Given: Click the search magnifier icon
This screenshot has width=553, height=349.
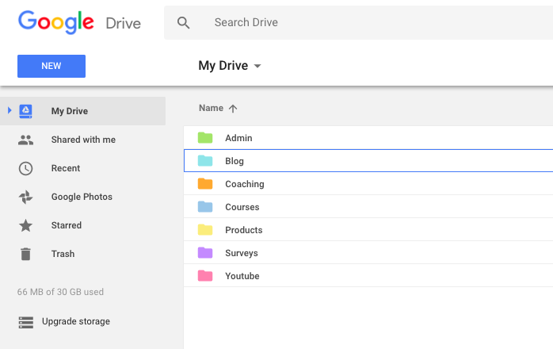Looking at the screenshot, I should [x=183, y=23].
